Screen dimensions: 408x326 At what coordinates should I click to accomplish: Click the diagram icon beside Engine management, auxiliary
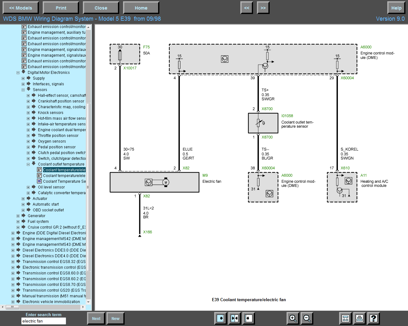pyautogui.click(x=24, y=32)
